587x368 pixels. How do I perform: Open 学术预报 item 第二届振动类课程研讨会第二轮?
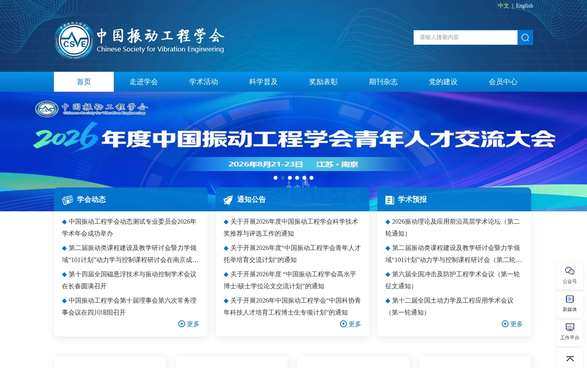pyautogui.click(x=454, y=254)
